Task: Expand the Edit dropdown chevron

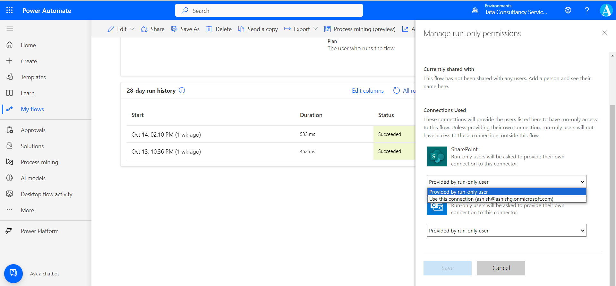Action: coord(132,29)
